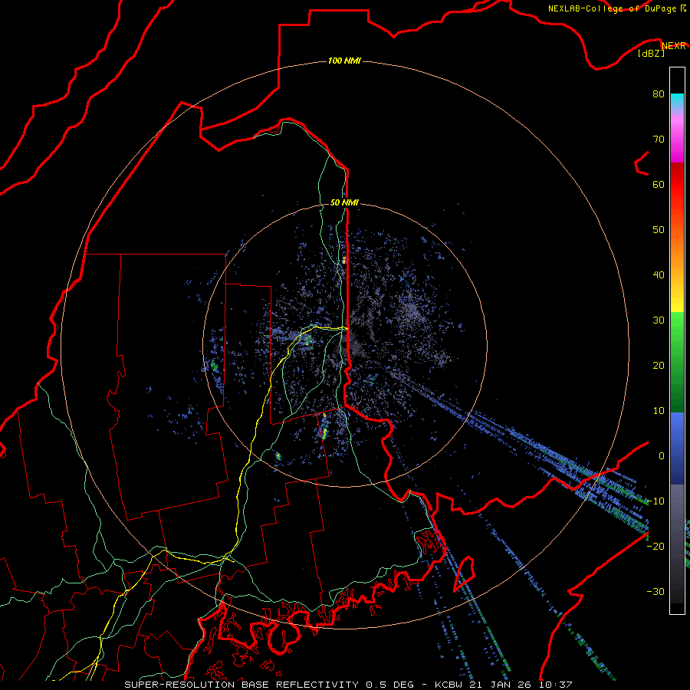Click the -20 value on the dBZ scale
690x690 pixels.
[x=655, y=546]
